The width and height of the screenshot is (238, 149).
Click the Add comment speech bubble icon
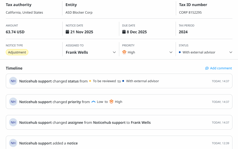(207, 68)
